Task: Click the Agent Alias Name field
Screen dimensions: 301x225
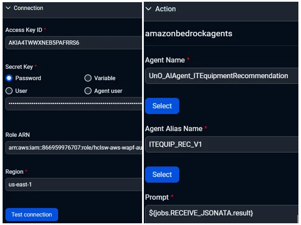Action: pyautogui.click(x=221, y=144)
